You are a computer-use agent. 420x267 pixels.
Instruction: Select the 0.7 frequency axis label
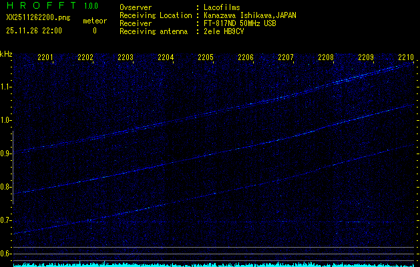pyautogui.click(x=6, y=220)
